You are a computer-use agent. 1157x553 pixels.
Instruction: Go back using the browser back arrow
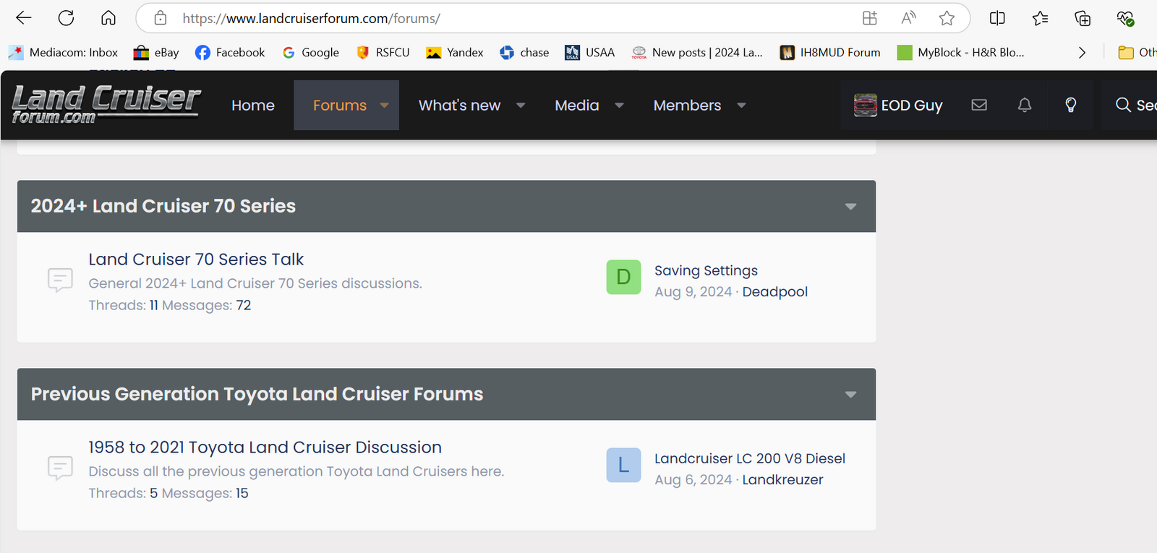pos(24,18)
